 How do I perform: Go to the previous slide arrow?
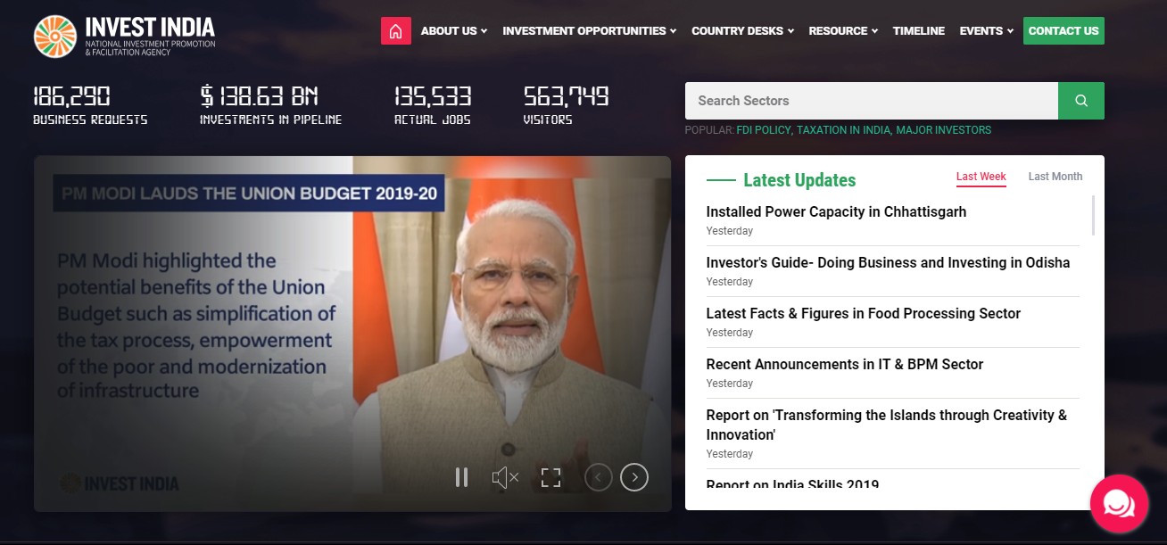(598, 477)
